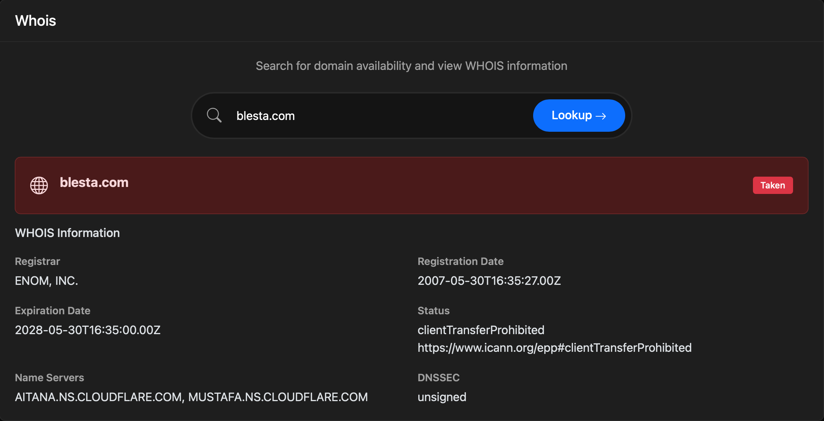824x421 pixels.
Task: Open the icann.org clientTransferProhibited link
Action: 554,348
